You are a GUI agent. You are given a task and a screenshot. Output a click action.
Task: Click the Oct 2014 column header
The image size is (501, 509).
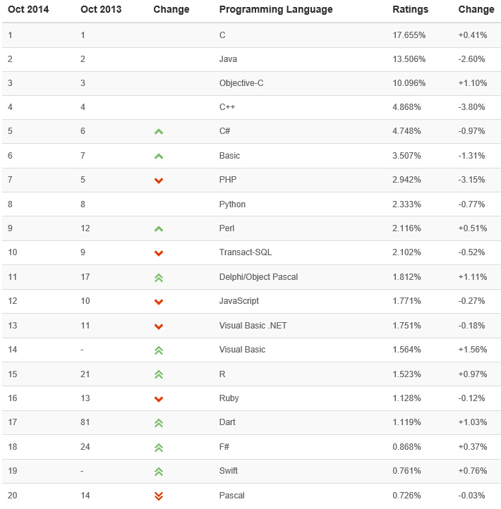coord(29,10)
